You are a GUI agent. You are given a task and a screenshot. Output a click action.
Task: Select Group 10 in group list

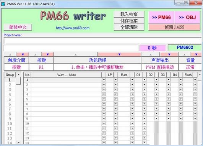(10, 124)
